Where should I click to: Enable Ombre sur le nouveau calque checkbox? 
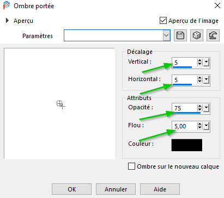(131, 166)
